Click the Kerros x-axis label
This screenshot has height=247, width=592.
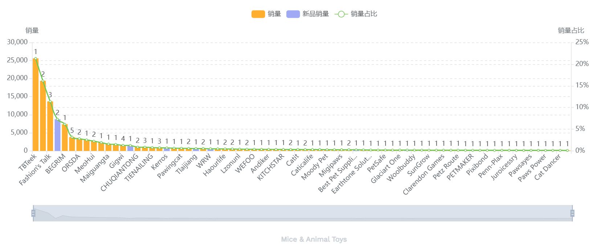[x=159, y=162]
